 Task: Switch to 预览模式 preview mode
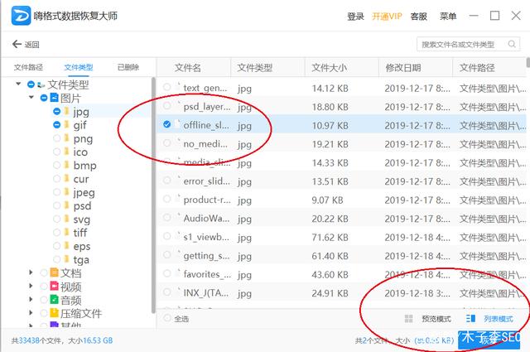[436, 319]
